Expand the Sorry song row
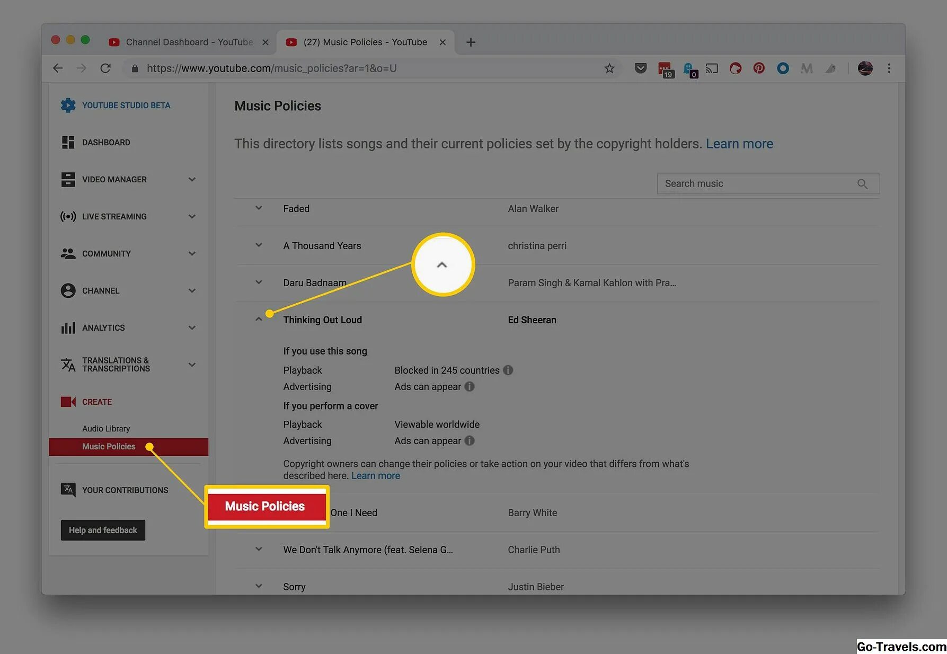Screen dimensions: 947x654 point(259,586)
